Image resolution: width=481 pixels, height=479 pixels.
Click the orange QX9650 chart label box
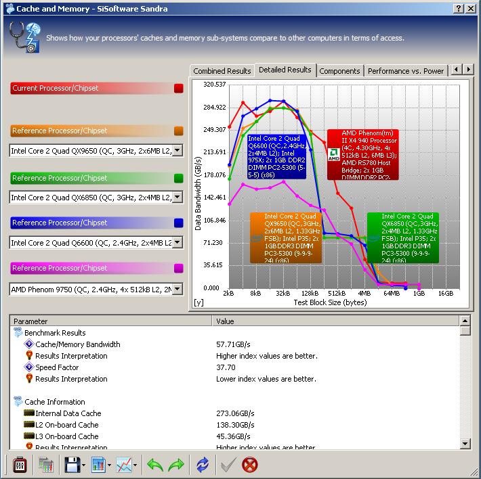click(x=286, y=237)
